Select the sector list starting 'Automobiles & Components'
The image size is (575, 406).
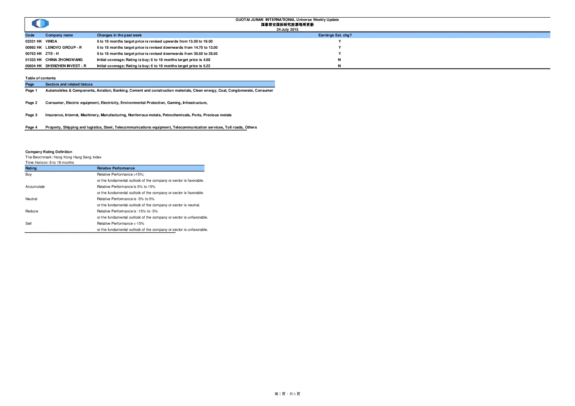159,90
